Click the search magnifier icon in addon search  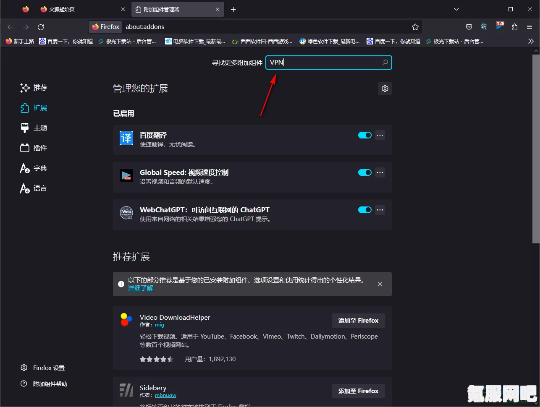point(385,63)
